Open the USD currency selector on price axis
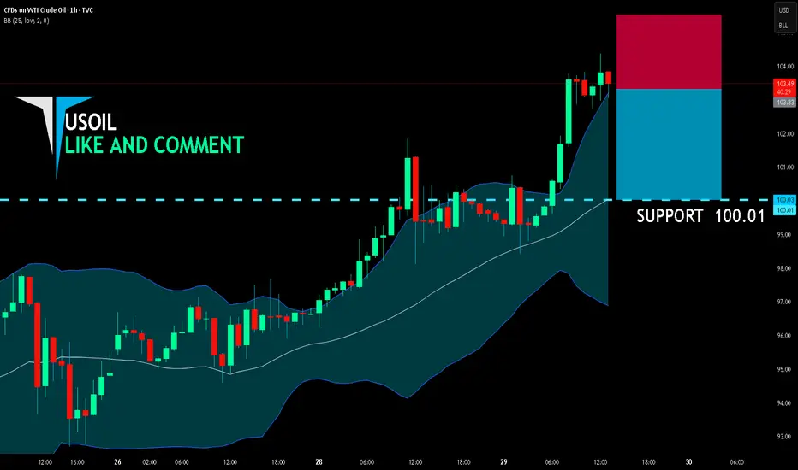 [x=783, y=10]
